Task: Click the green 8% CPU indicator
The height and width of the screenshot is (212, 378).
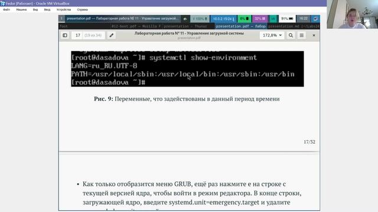Action: click(244, 18)
